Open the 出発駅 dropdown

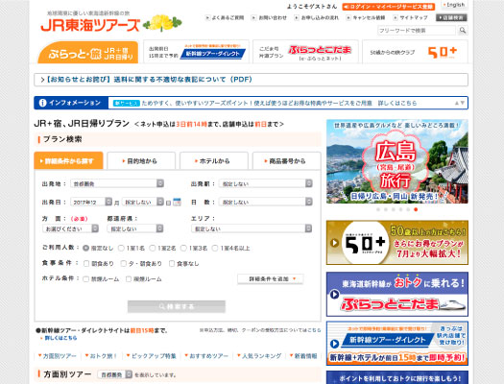pos(266,183)
